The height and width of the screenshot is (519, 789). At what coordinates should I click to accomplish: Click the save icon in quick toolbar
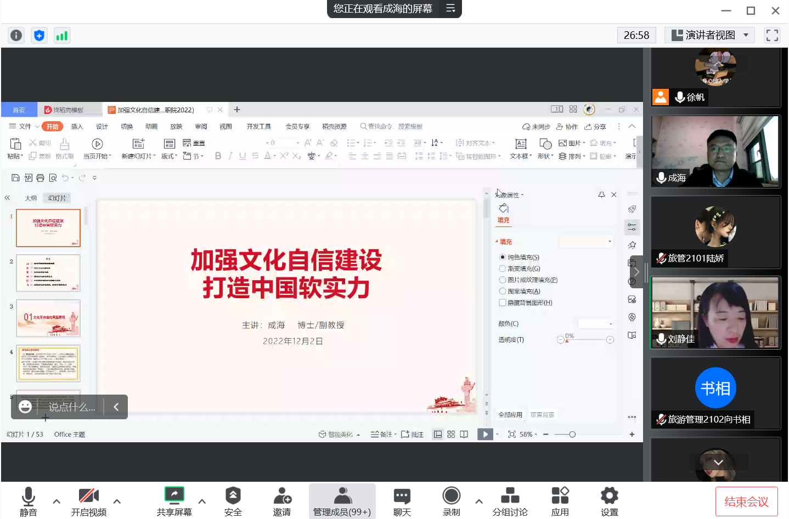(x=15, y=178)
